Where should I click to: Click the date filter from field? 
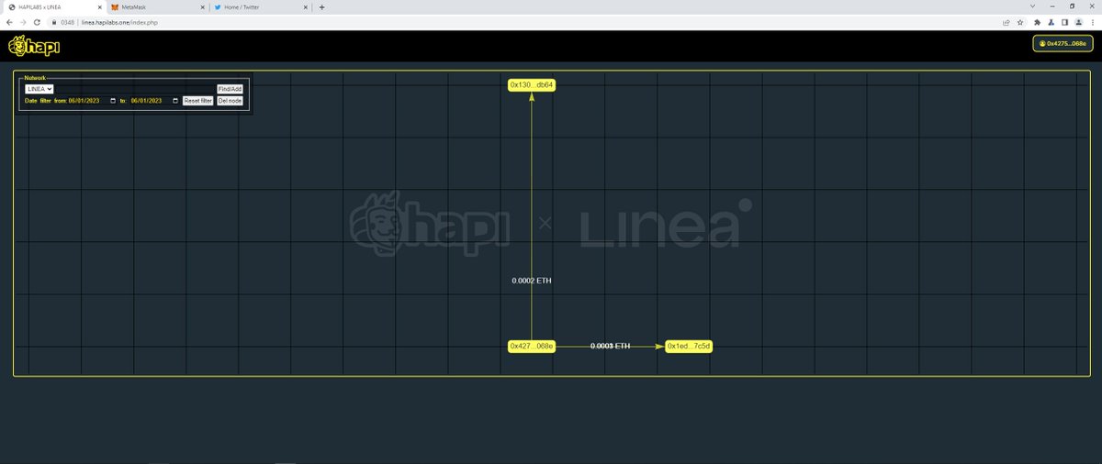(93, 101)
